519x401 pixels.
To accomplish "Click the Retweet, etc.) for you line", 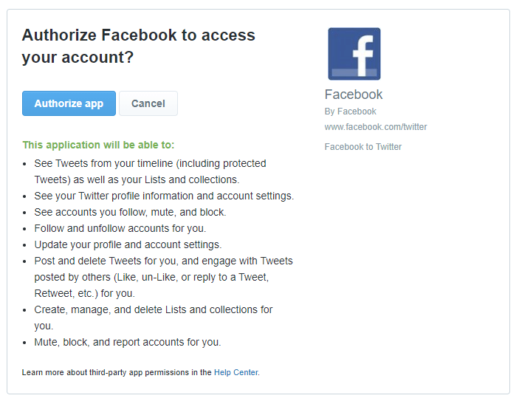I will pos(84,293).
